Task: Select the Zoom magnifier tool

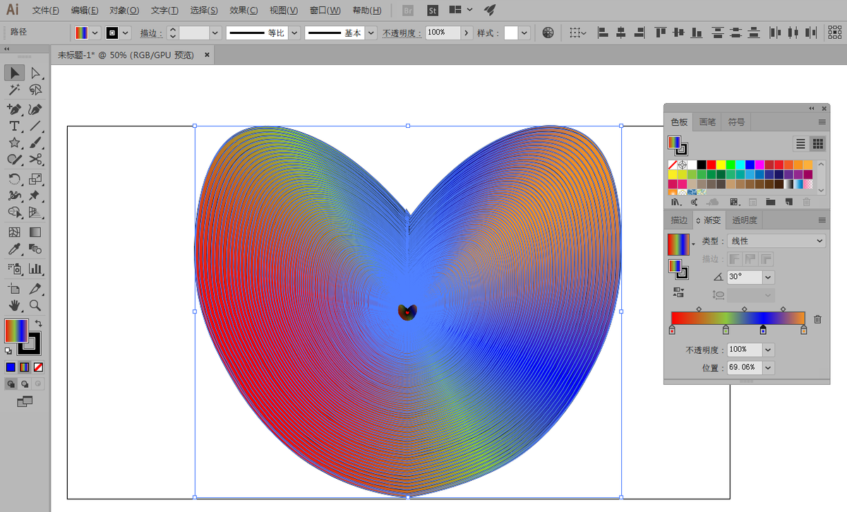Action: pyautogui.click(x=35, y=305)
